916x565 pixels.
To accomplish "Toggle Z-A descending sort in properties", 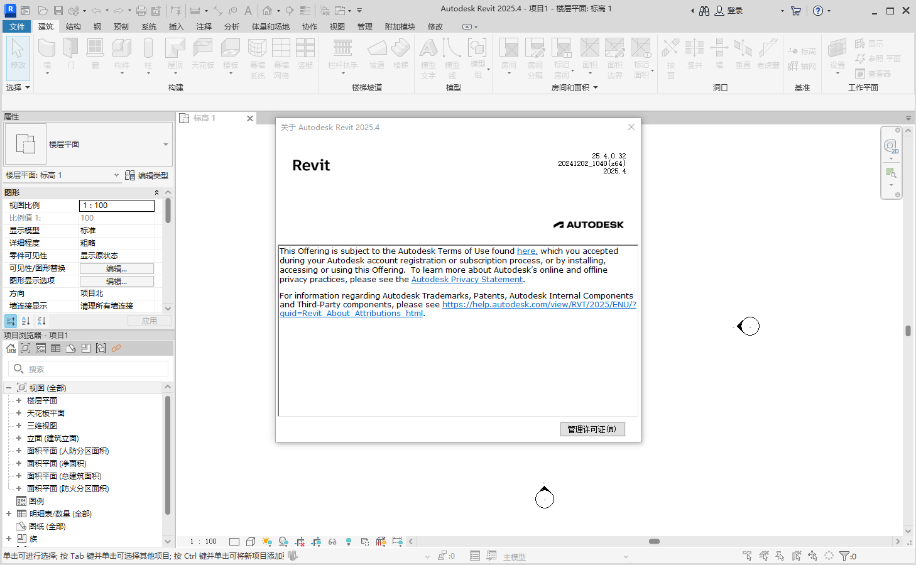I will 41,321.
